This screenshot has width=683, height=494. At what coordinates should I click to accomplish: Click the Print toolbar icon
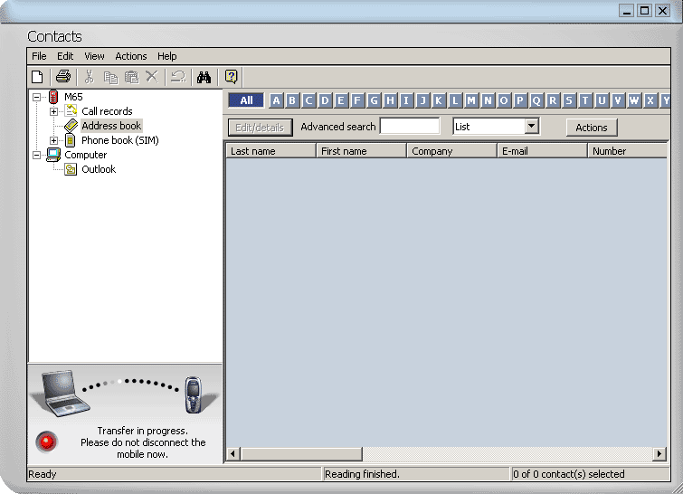[x=63, y=77]
